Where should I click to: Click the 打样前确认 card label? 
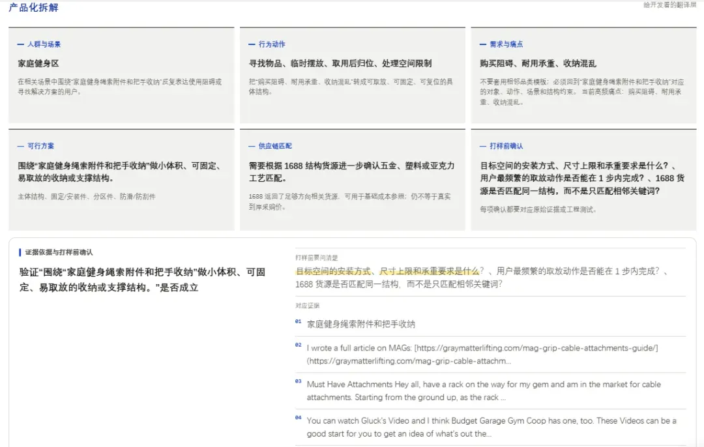(x=506, y=146)
